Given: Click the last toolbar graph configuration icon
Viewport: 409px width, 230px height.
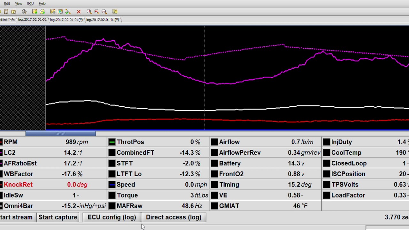Looking at the screenshot, I should tap(115, 11).
